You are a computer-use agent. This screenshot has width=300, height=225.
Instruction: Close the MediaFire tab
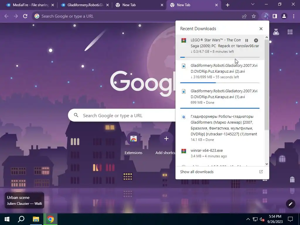(53, 5)
